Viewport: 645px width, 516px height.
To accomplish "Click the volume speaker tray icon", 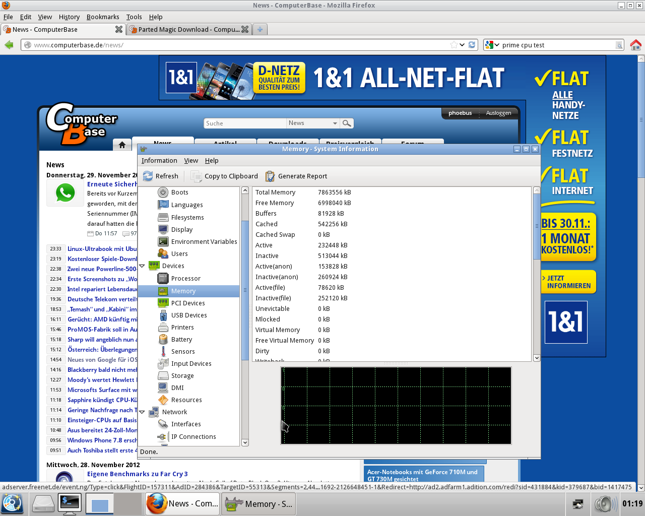I will [605, 504].
